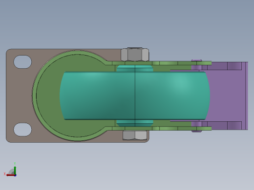Select the purple brake bracket

(228, 96)
